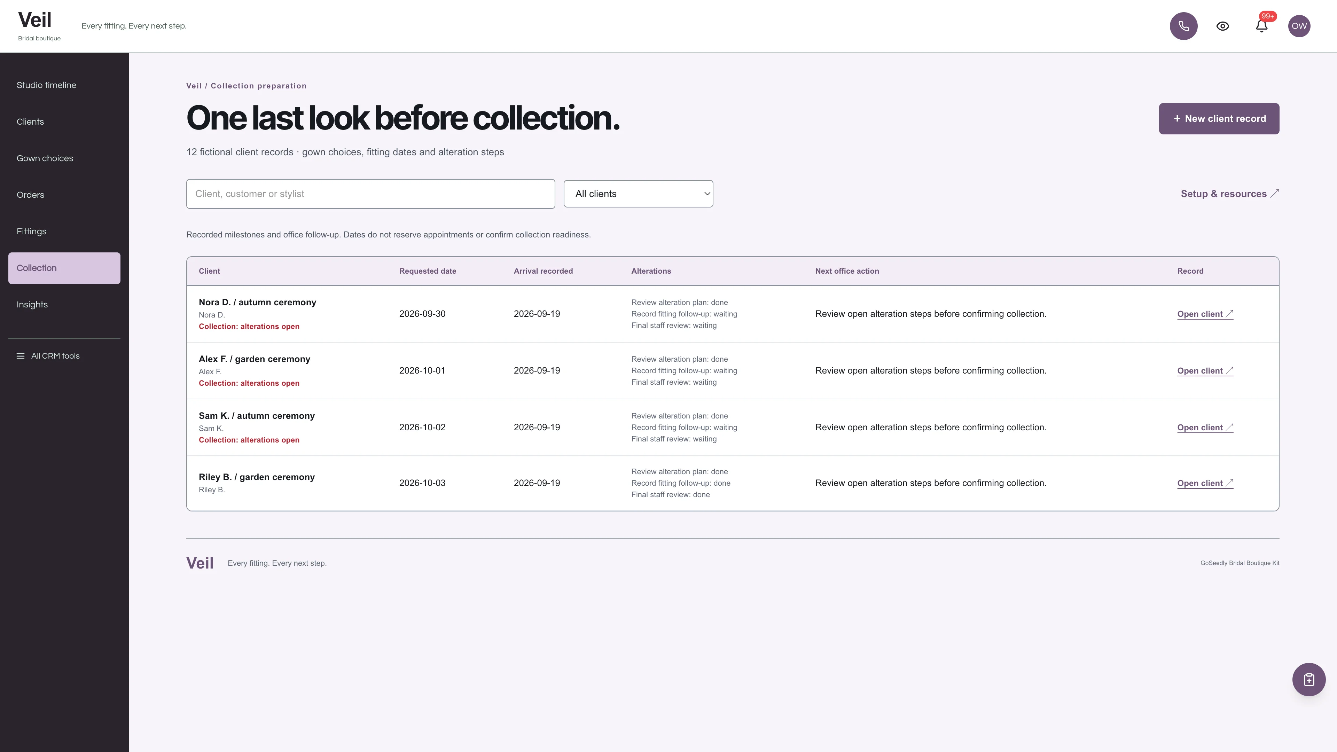Click the Arrival recorded column header
The width and height of the screenshot is (1337, 752).
tap(543, 271)
